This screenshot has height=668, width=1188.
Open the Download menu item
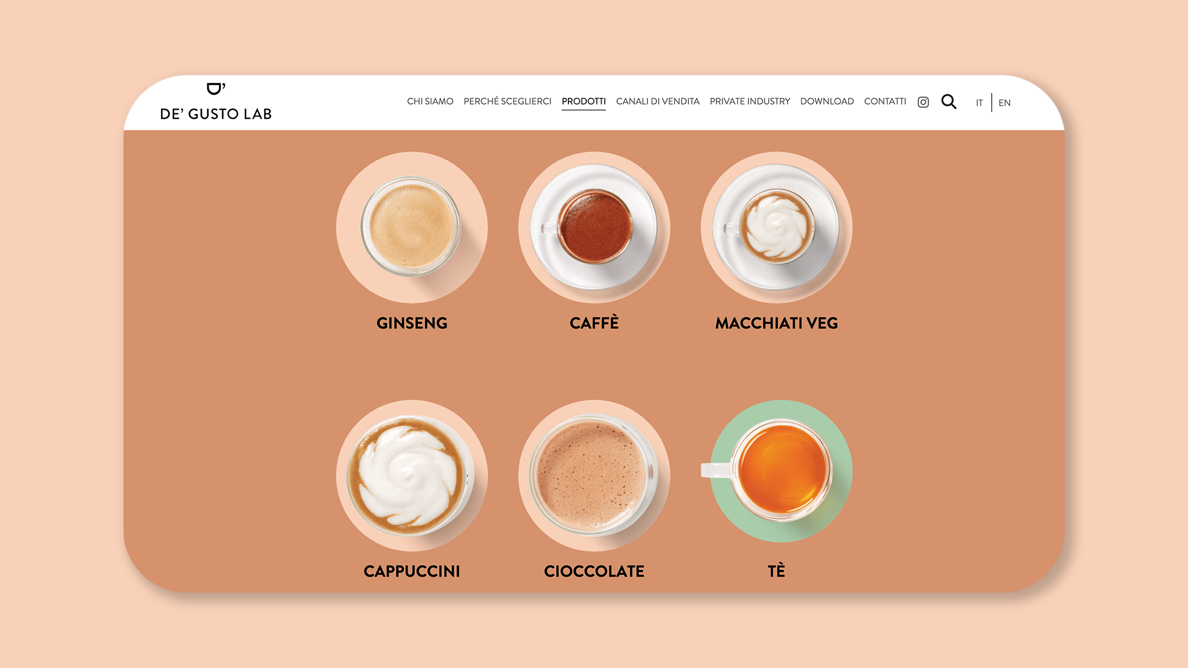tap(827, 102)
